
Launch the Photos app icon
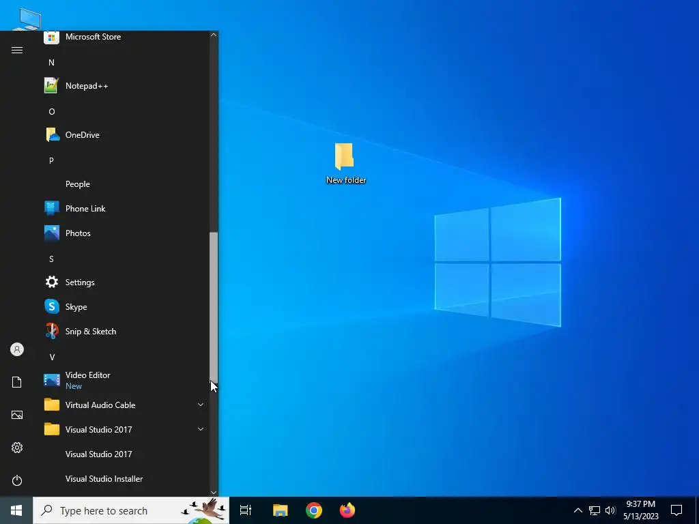[x=52, y=233]
